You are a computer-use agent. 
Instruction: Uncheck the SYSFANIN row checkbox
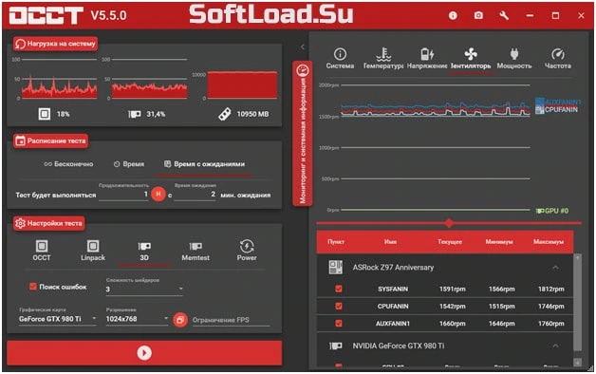[339, 289]
